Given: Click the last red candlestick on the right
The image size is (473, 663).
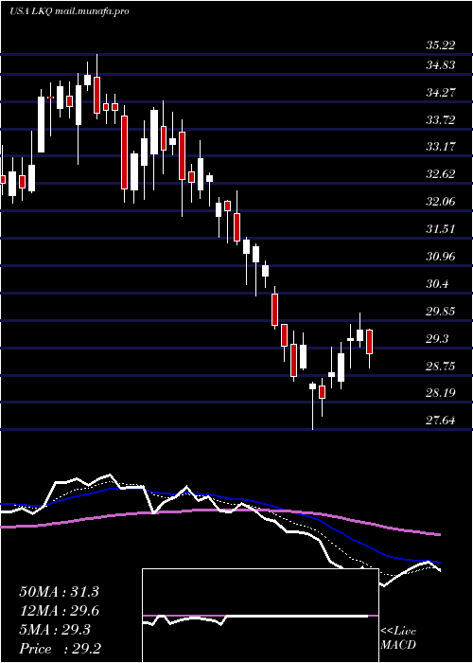Looking at the screenshot, I should (370, 342).
